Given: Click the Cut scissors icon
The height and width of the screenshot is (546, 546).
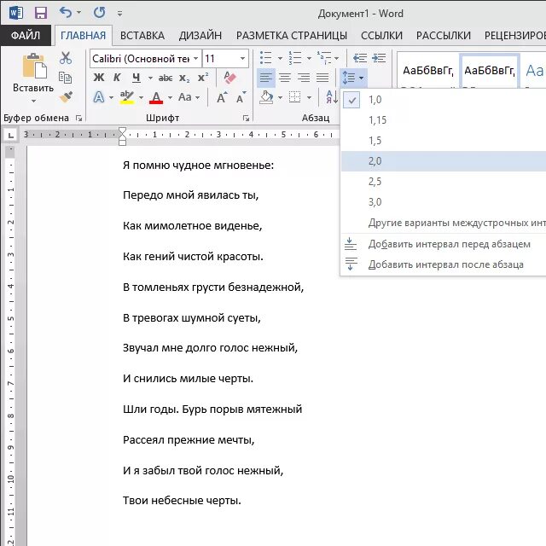Looking at the screenshot, I should (x=66, y=58).
